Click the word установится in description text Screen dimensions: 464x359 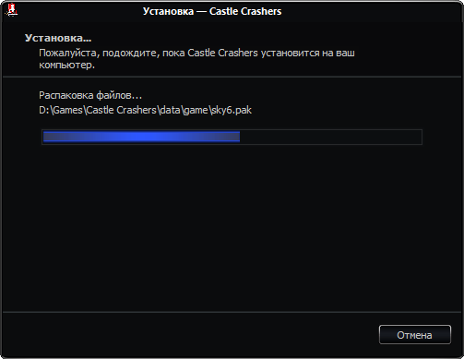tap(290, 54)
